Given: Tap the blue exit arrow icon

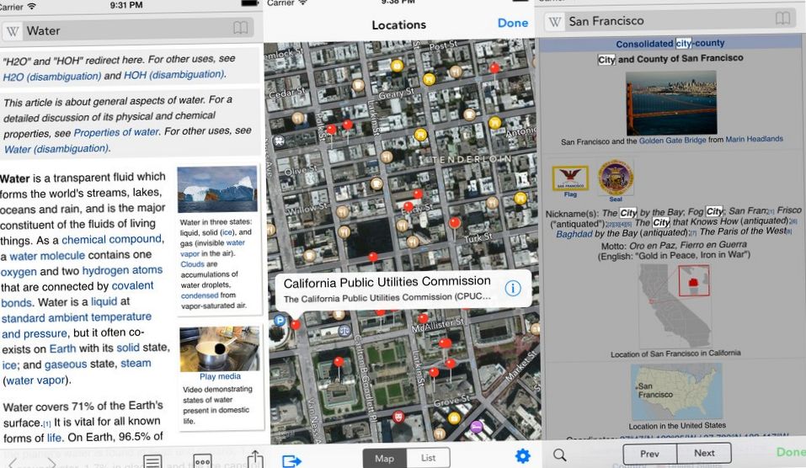Looking at the screenshot, I should click(x=291, y=460).
